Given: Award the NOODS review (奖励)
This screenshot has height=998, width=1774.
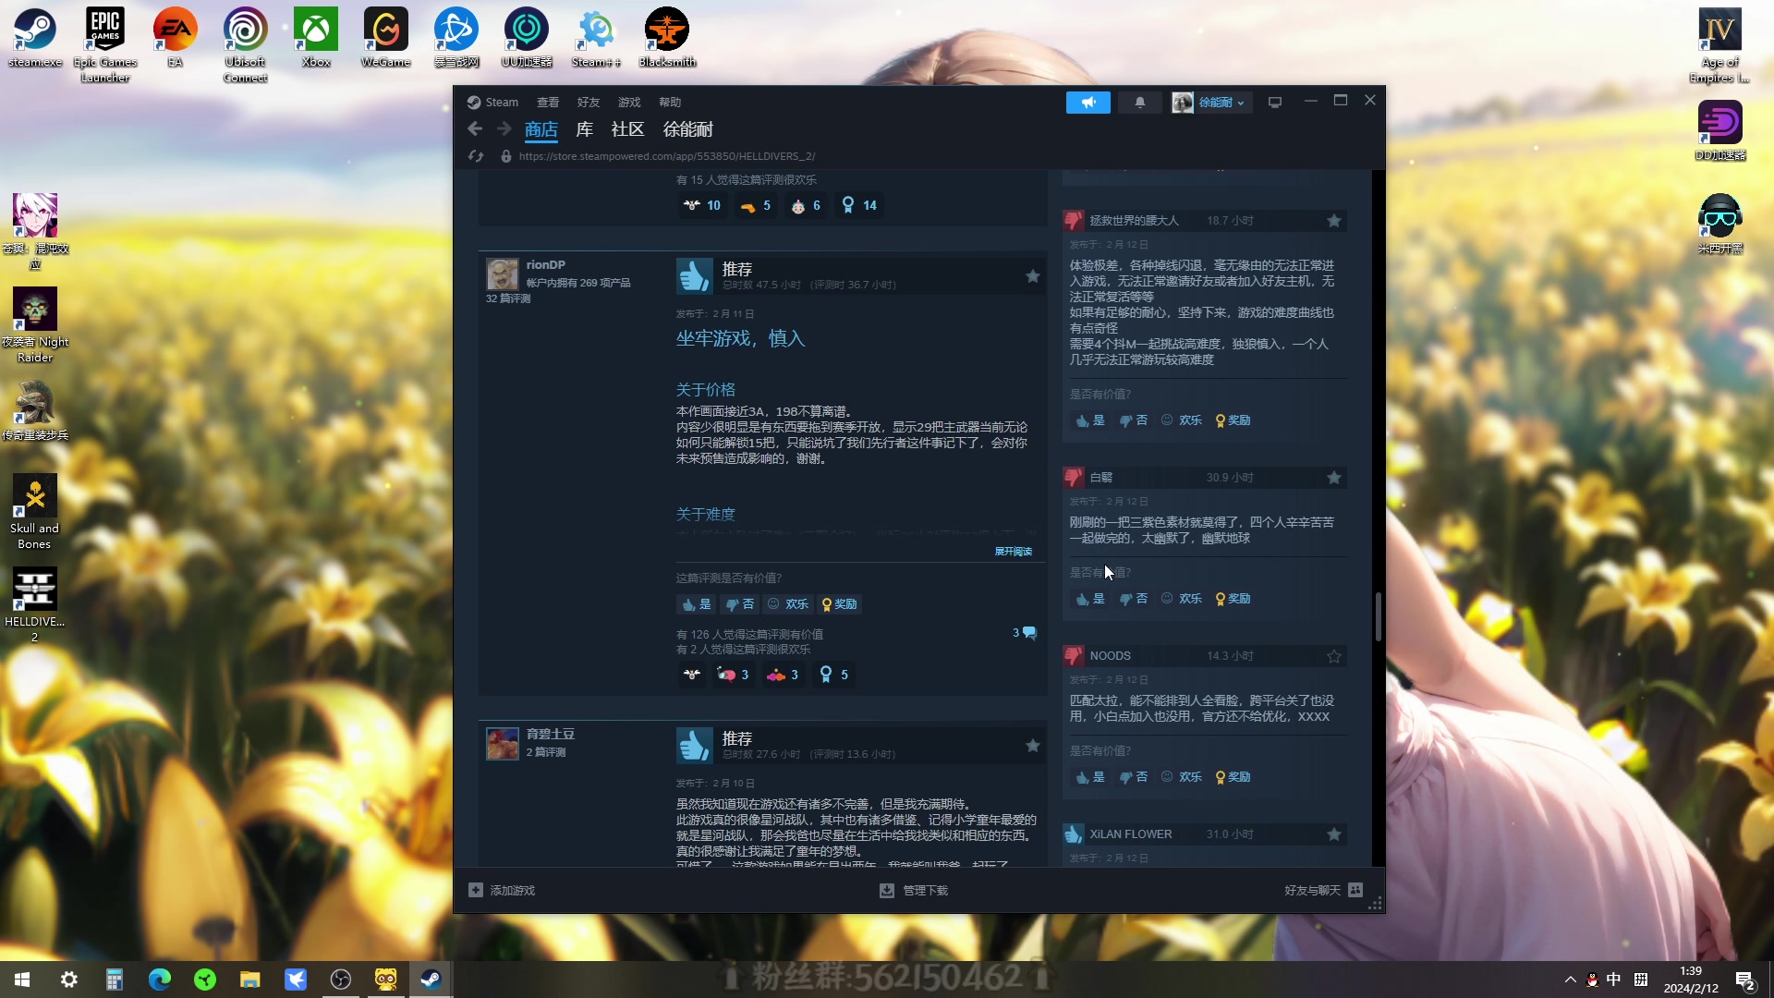Looking at the screenshot, I should pos(1233,777).
